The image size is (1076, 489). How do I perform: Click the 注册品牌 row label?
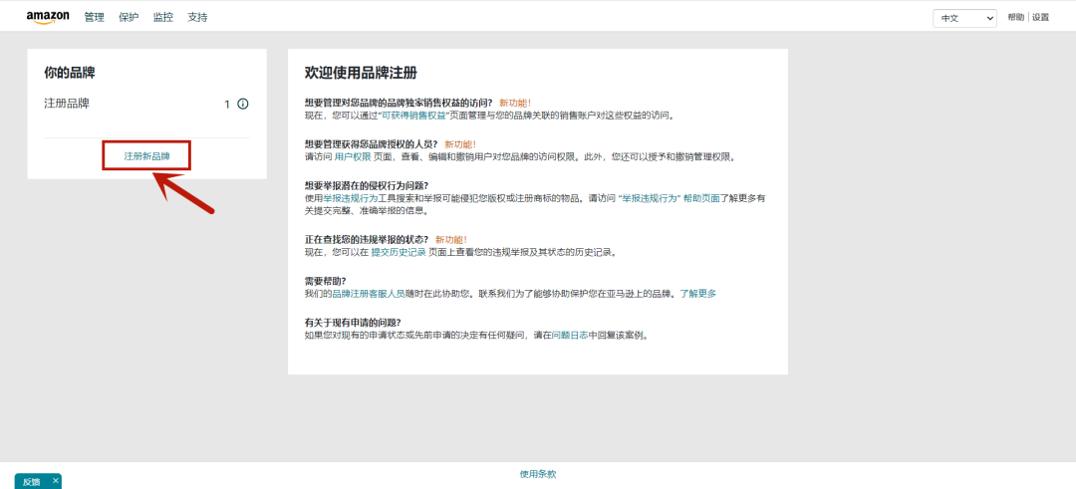[x=67, y=105]
